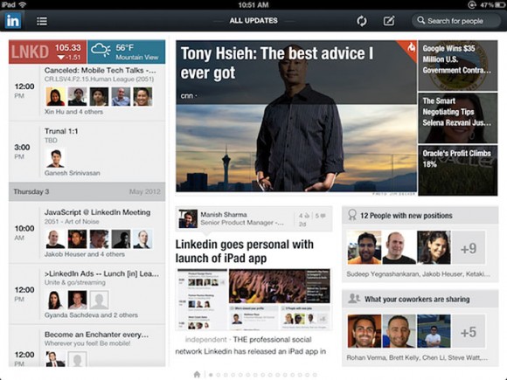This screenshot has height=380, width=507.
Task: Tap Manish Sharma's profile picture
Action: pos(188,218)
